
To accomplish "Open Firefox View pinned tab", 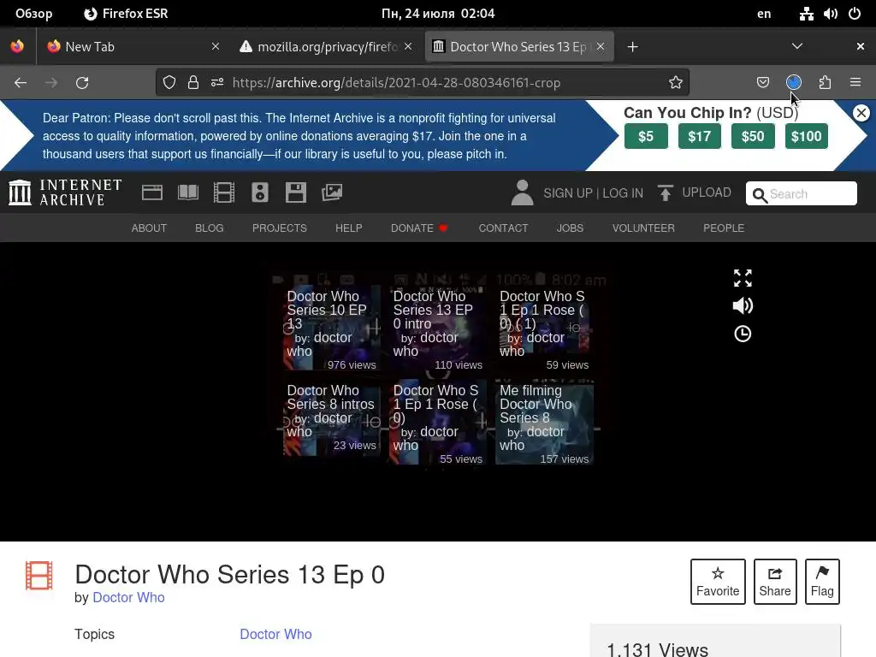I will [17, 46].
